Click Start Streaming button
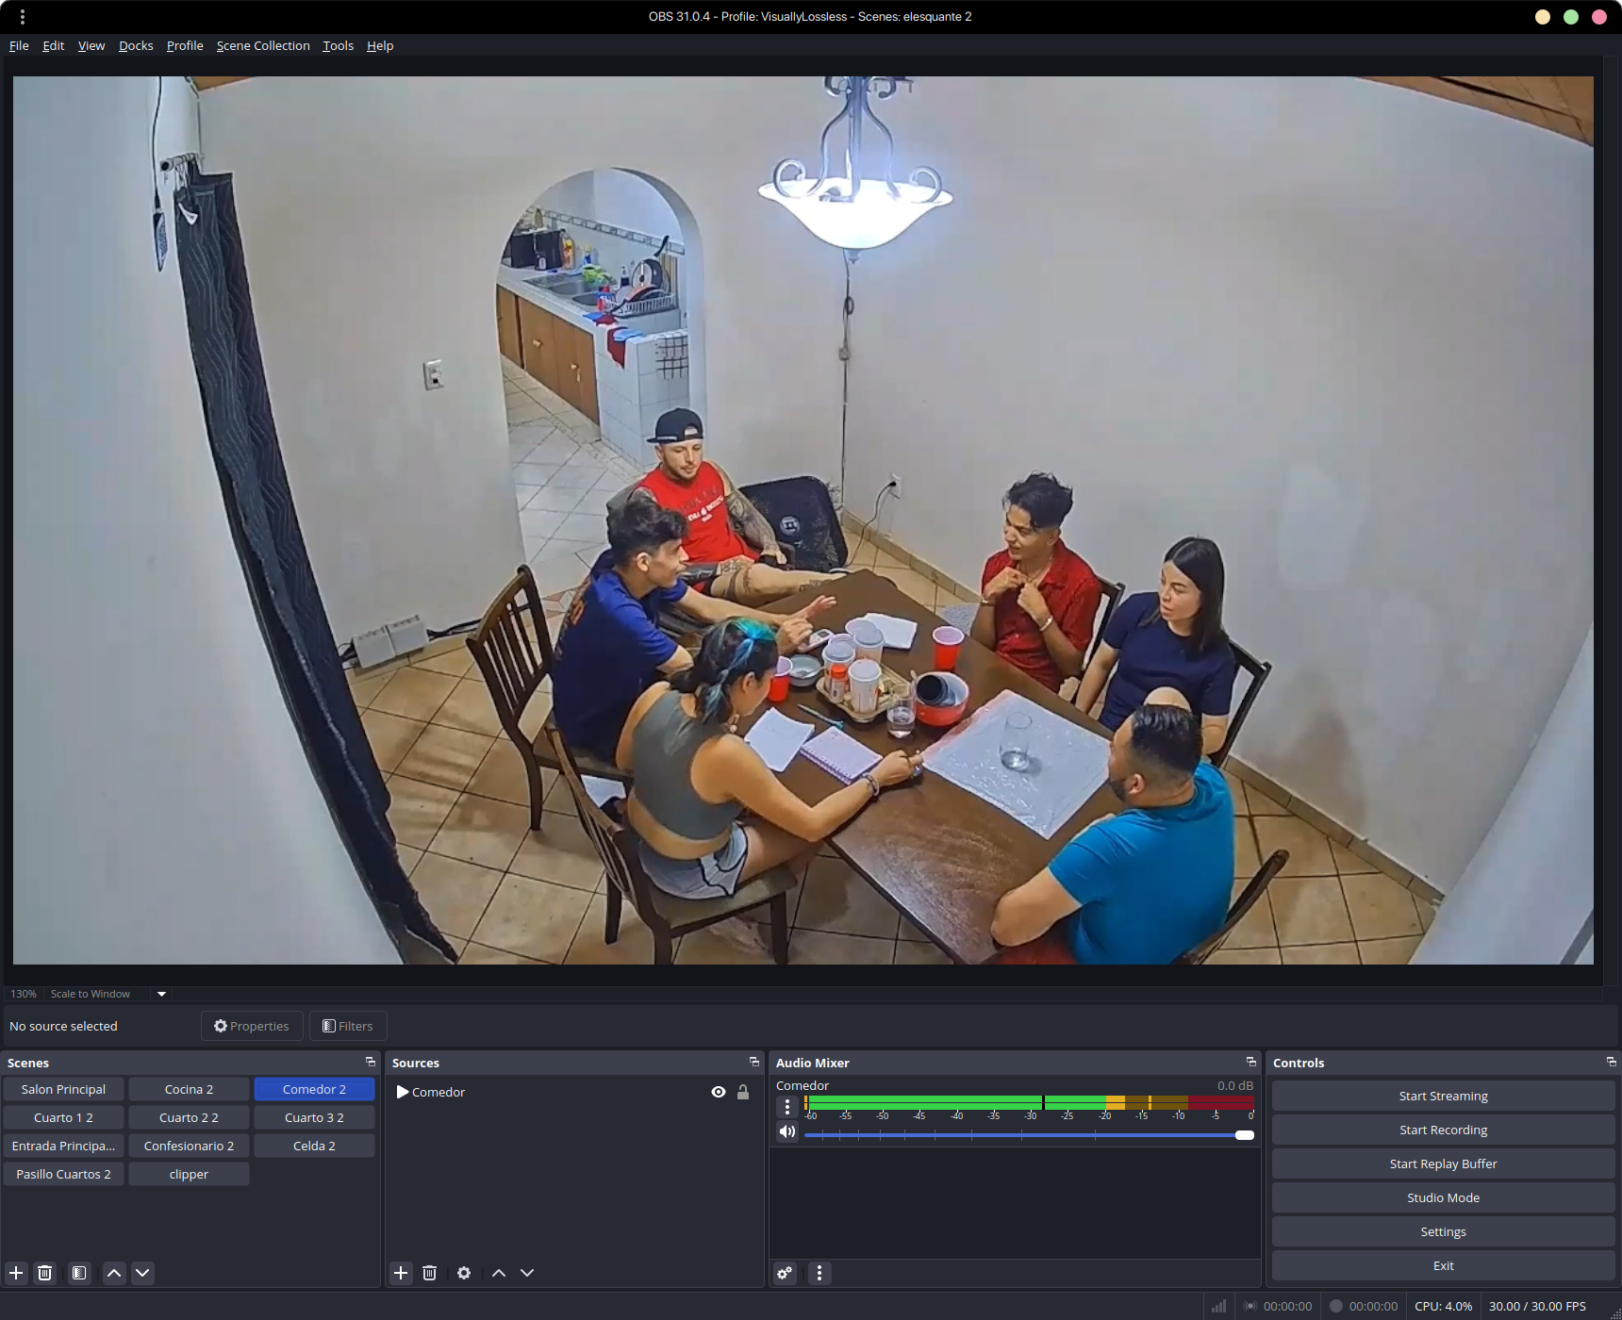The height and width of the screenshot is (1320, 1622). (x=1443, y=1096)
